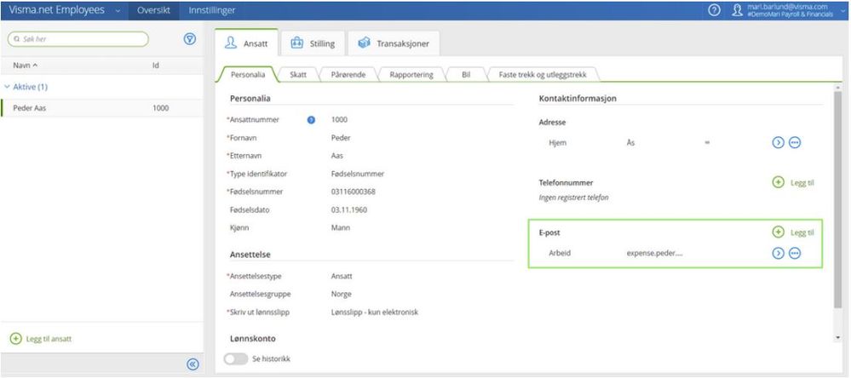This screenshot has height=378, width=851.
Task: Open the Bil sub-tab
Action: click(x=466, y=75)
